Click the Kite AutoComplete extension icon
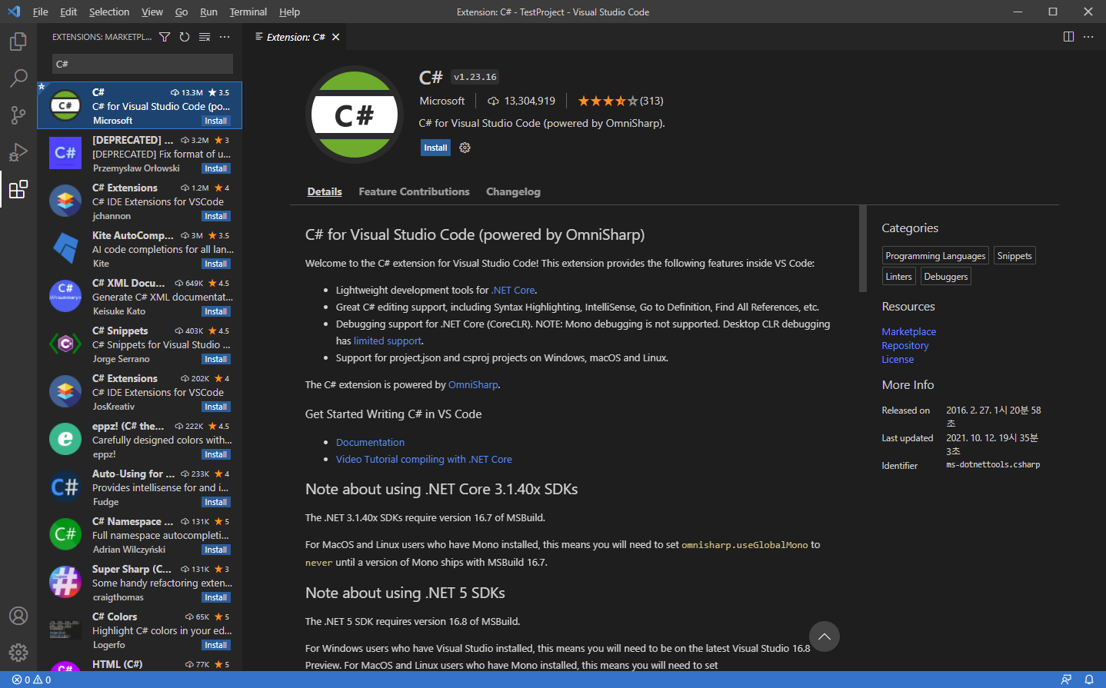1106x688 pixels. (65, 248)
